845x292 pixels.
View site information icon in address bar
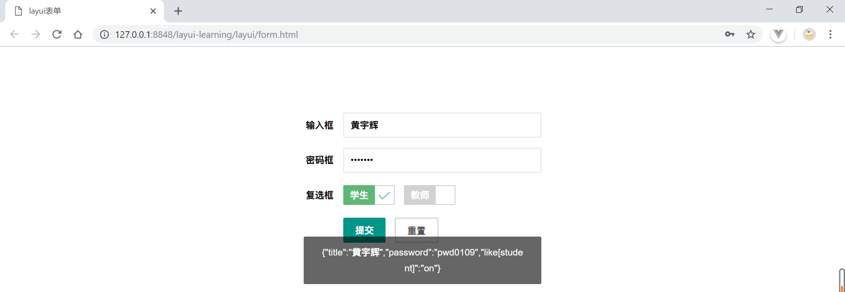point(104,34)
